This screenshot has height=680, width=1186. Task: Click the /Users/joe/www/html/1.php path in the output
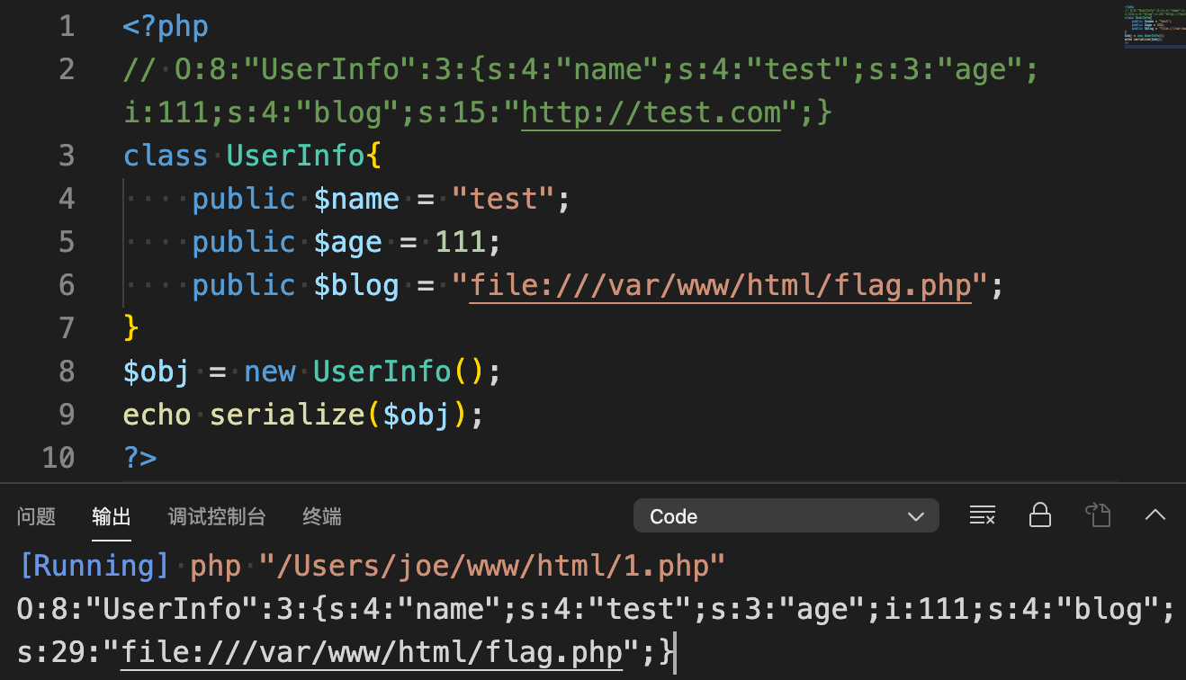click(x=492, y=566)
